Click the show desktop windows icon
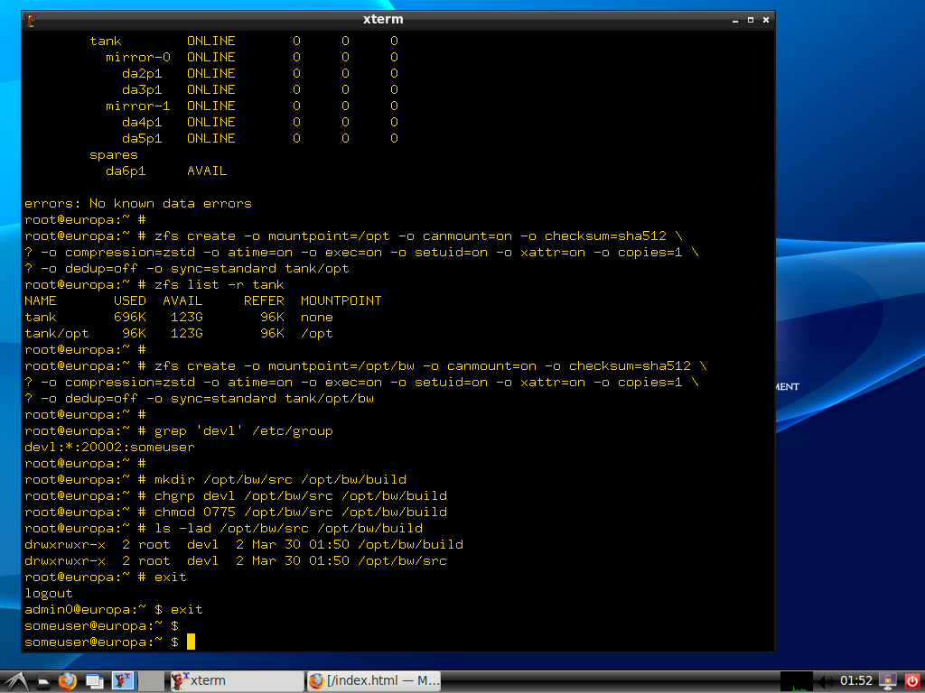925x693 pixels. click(94, 680)
